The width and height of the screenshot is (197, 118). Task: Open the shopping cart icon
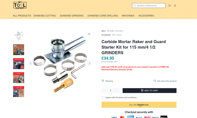(x=170, y=5)
